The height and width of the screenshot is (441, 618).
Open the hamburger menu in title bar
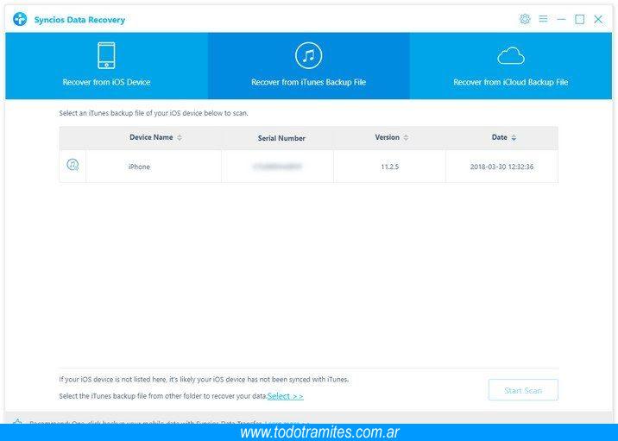point(543,19)
